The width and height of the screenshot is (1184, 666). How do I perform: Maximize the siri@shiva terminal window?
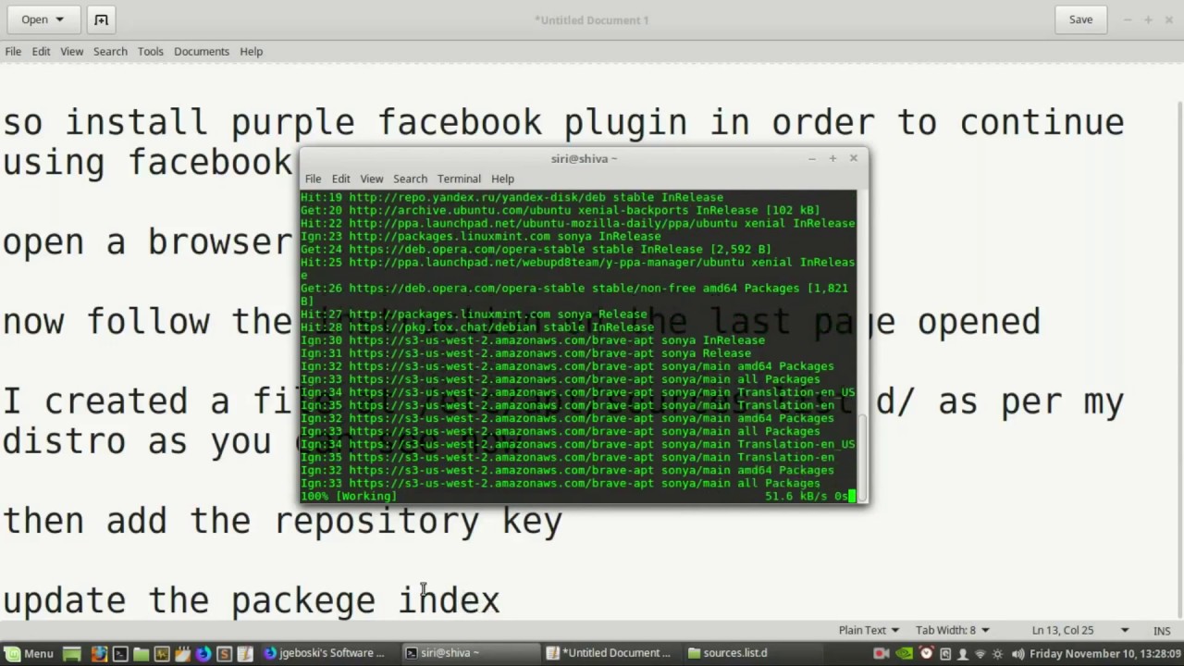[x=832, y=158]
